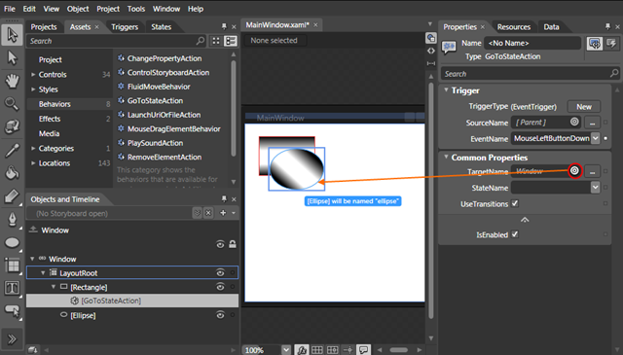Click the Design view icon beside artboard
Screen dimensions: 623x355
pos(430,38)
